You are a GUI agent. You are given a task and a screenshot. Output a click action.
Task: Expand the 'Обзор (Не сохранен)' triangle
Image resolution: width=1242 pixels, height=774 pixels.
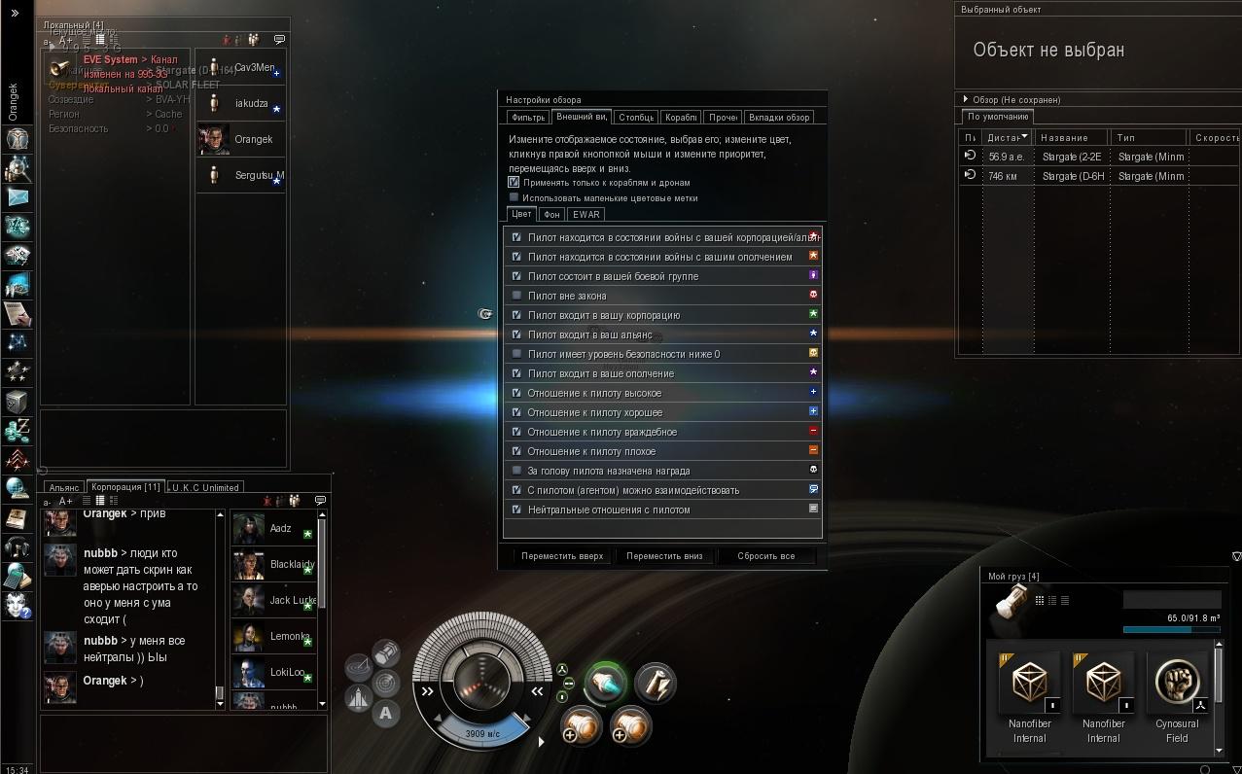pyautogui.click(x=965, y=99)
